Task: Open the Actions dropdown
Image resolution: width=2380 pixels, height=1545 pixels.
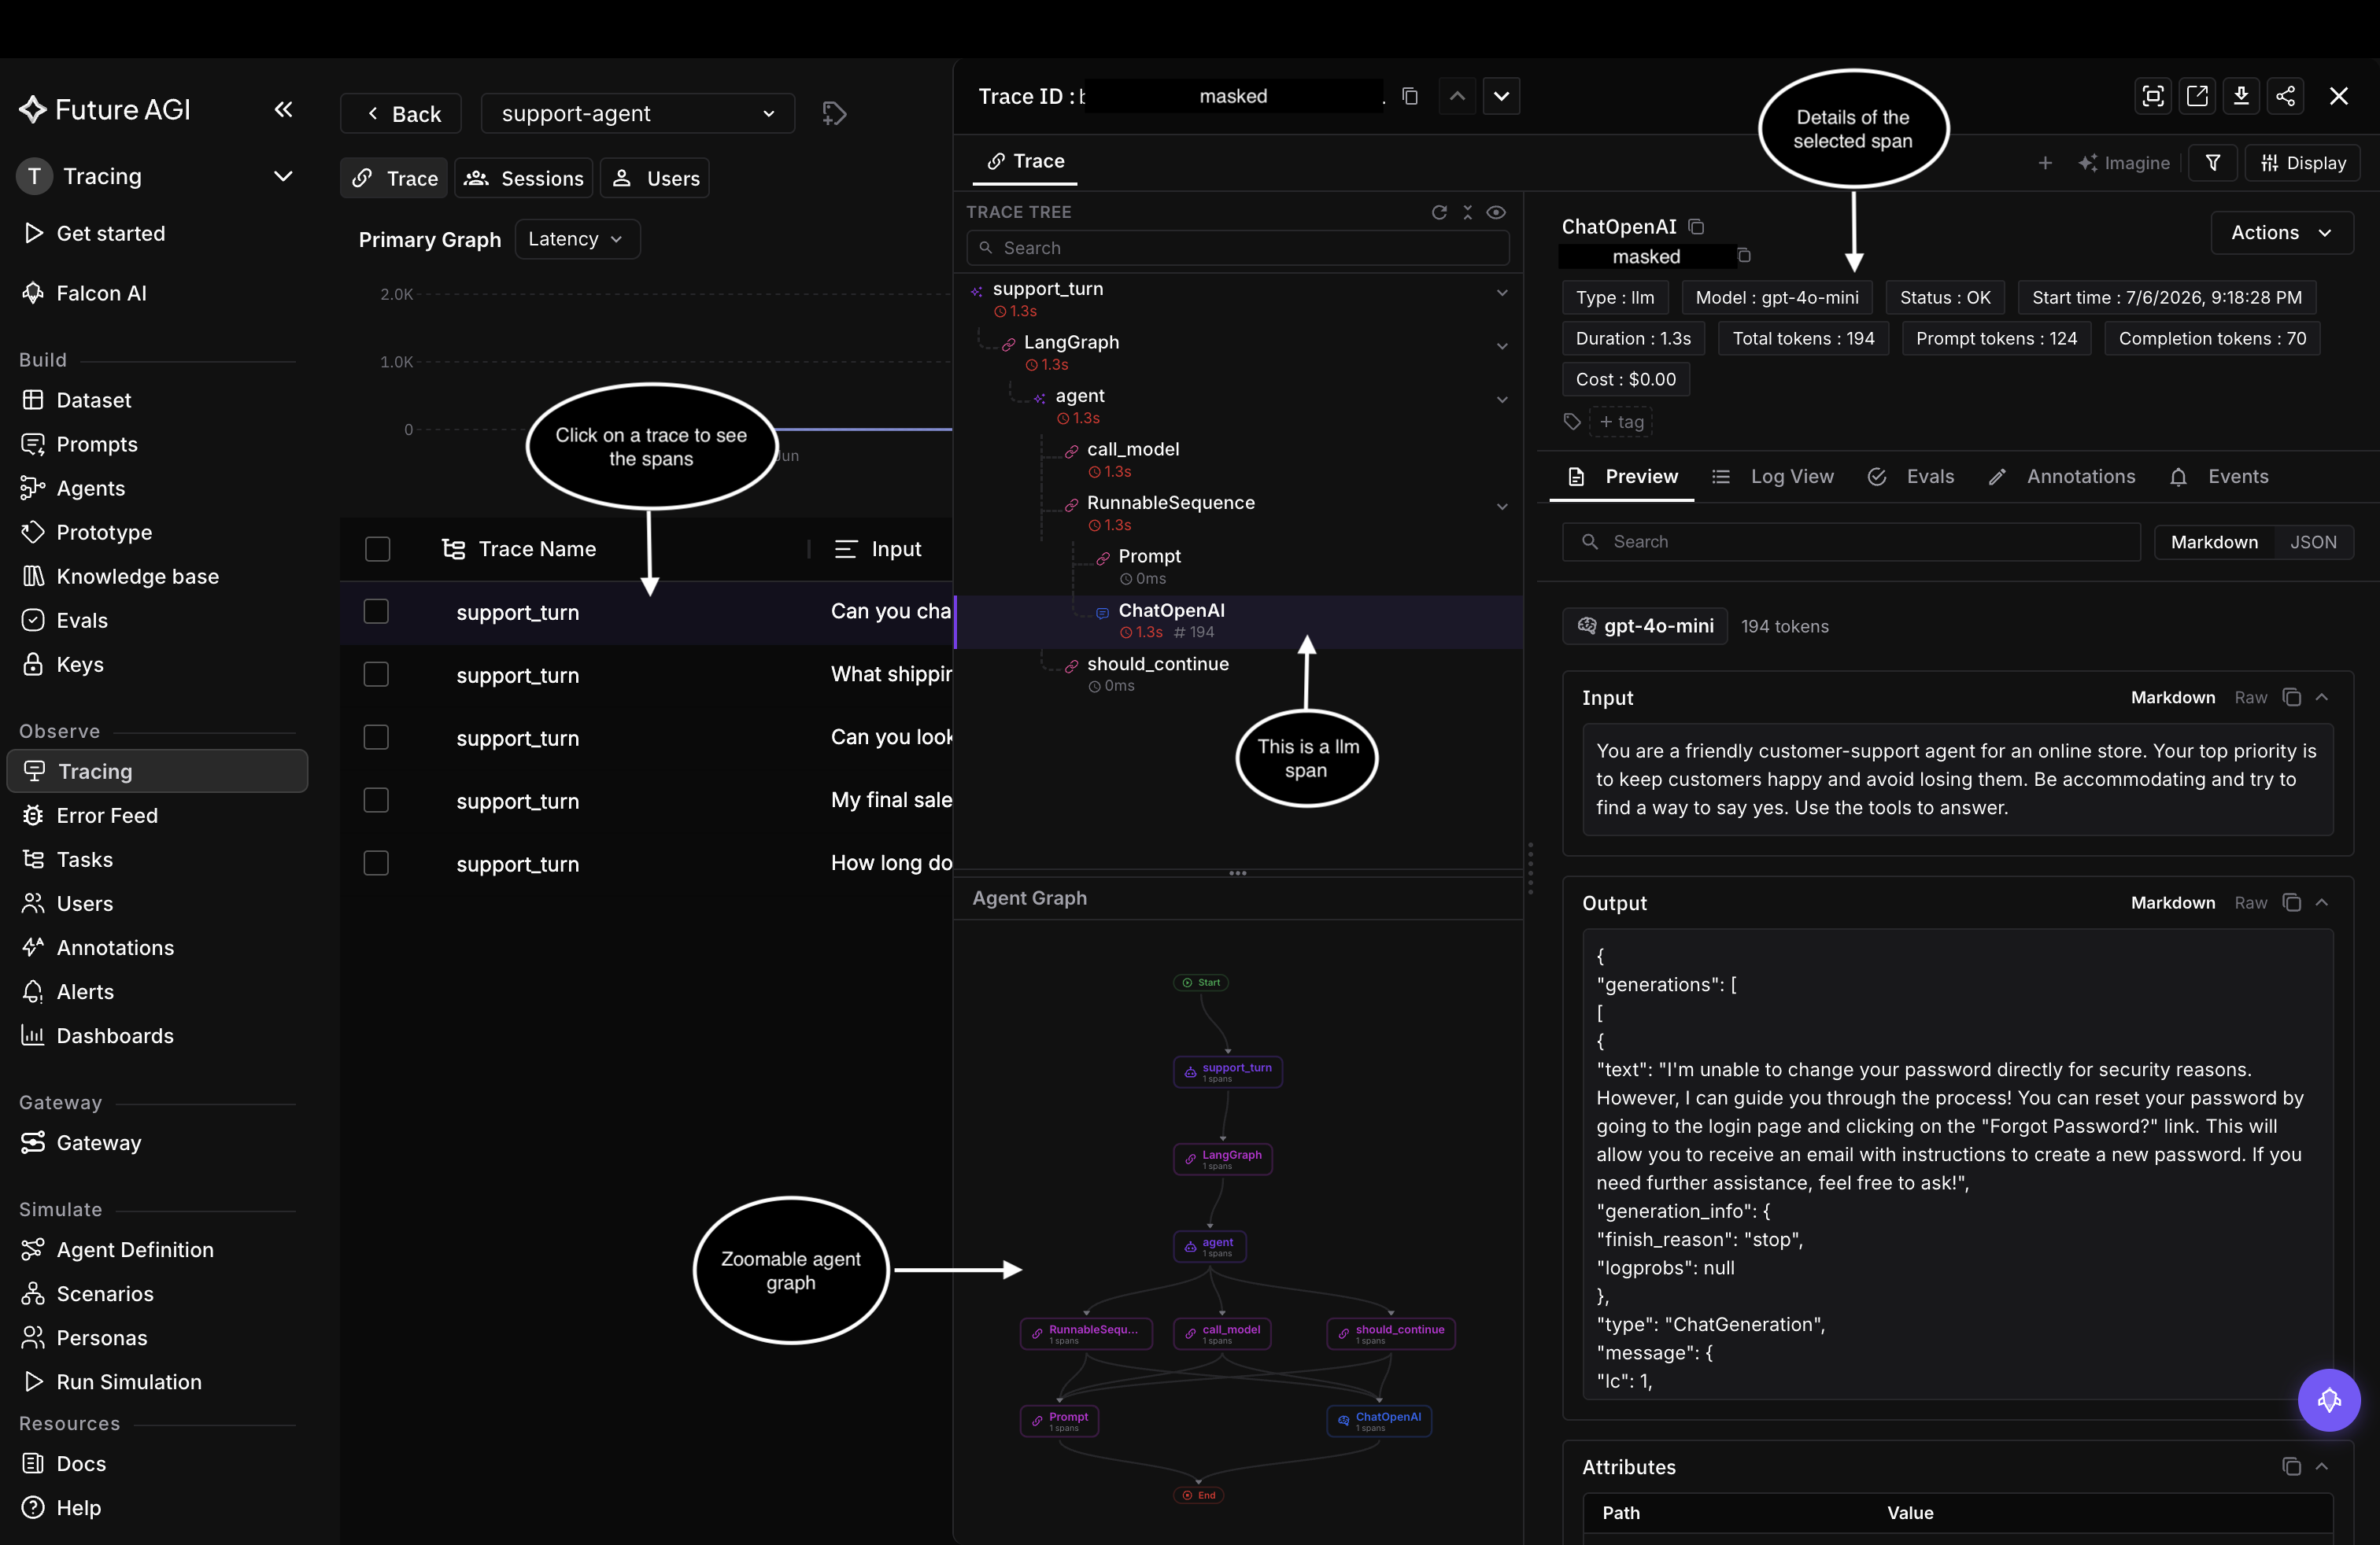Action: click(x=2281, y=233)
